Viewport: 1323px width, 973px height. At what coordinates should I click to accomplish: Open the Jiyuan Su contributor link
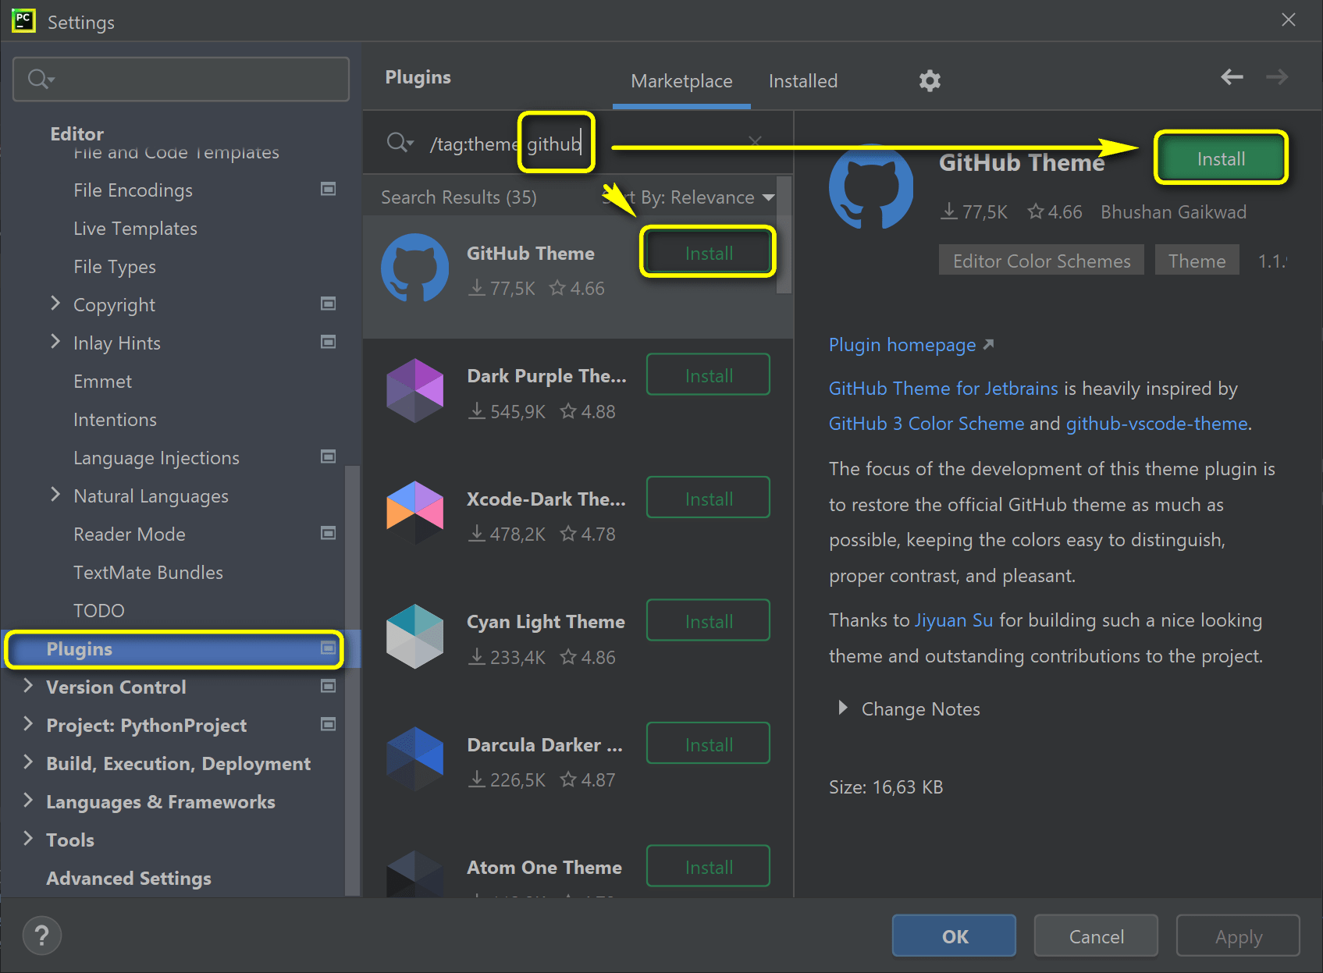[x=954, y=620]
